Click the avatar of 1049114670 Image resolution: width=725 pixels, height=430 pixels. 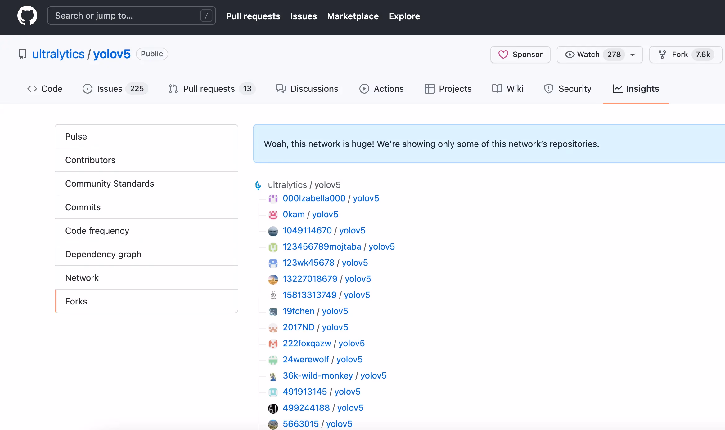click(x=273, y=231)
